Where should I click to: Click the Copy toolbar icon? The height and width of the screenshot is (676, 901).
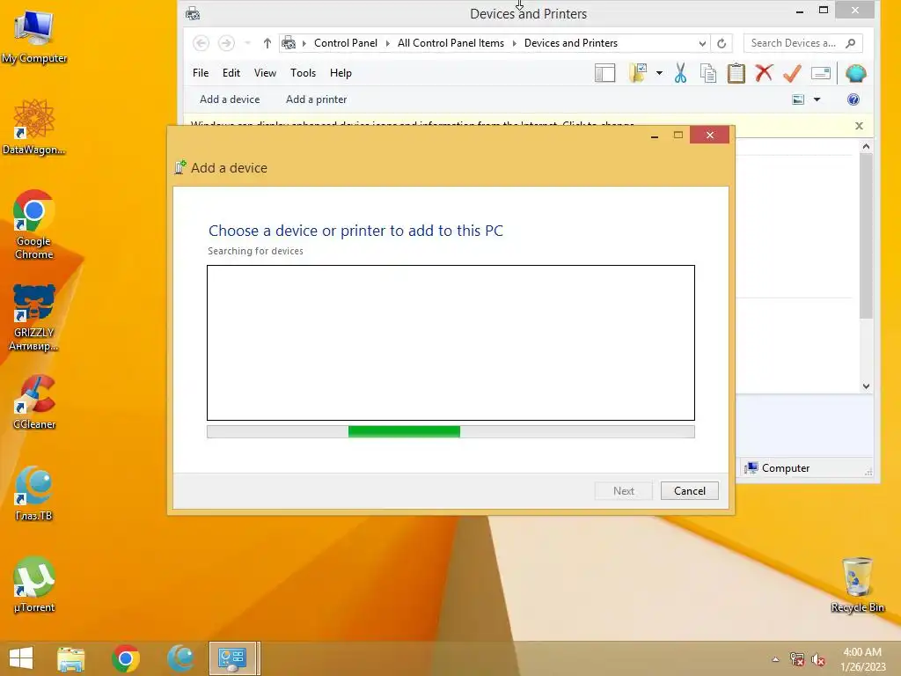pyautogui.click(x=708, y=73)
